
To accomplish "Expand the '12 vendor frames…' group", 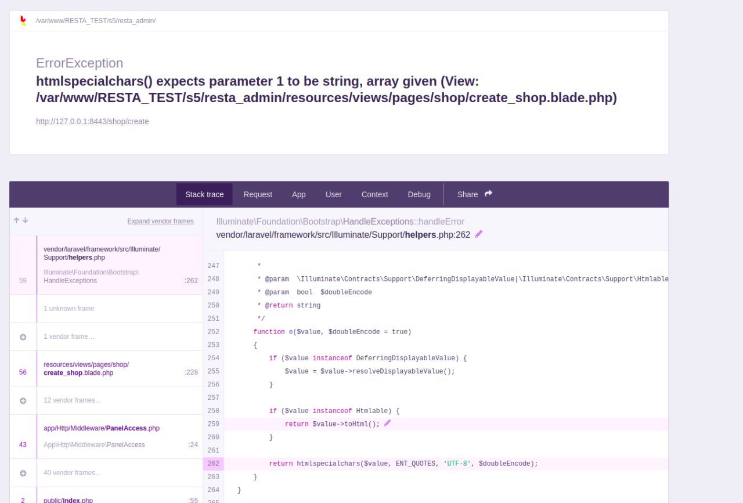I will [x=106, y=400].
